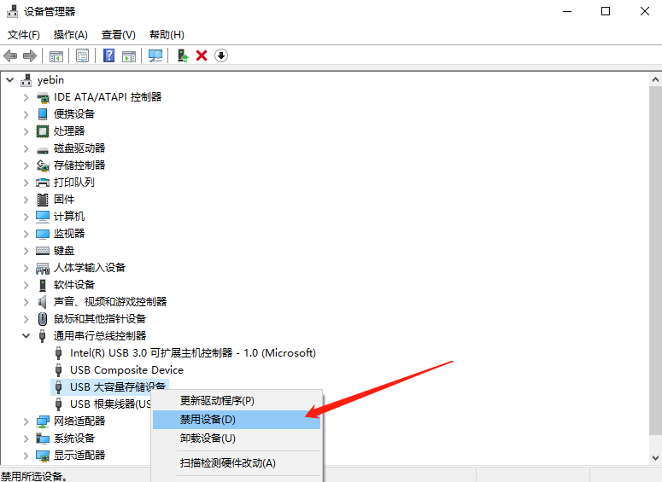
Task: Select the USB 根集线器 entry
Action: 110,404
